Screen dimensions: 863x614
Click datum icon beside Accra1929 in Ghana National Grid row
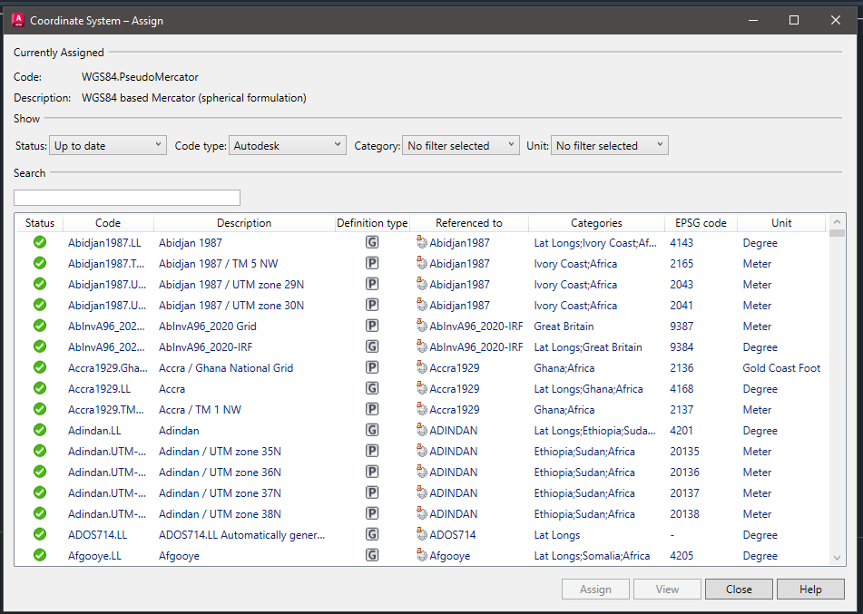coord(422,367)
